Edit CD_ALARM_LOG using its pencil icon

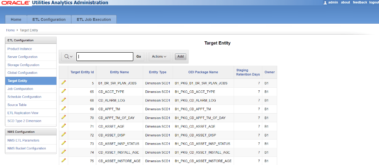64,100
